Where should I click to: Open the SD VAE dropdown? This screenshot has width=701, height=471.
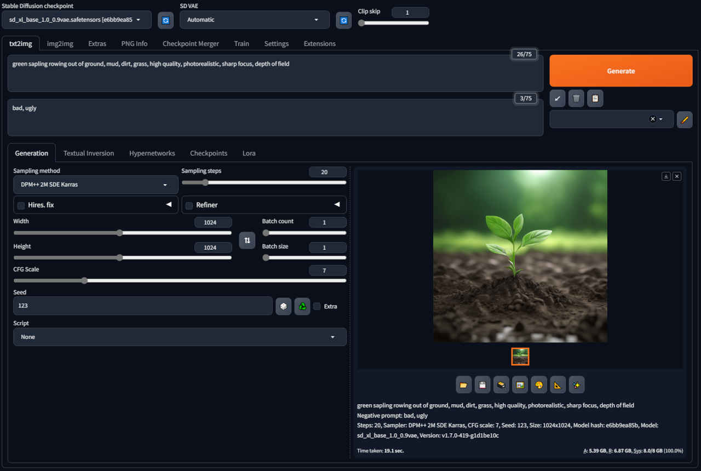tap(254, 20)
